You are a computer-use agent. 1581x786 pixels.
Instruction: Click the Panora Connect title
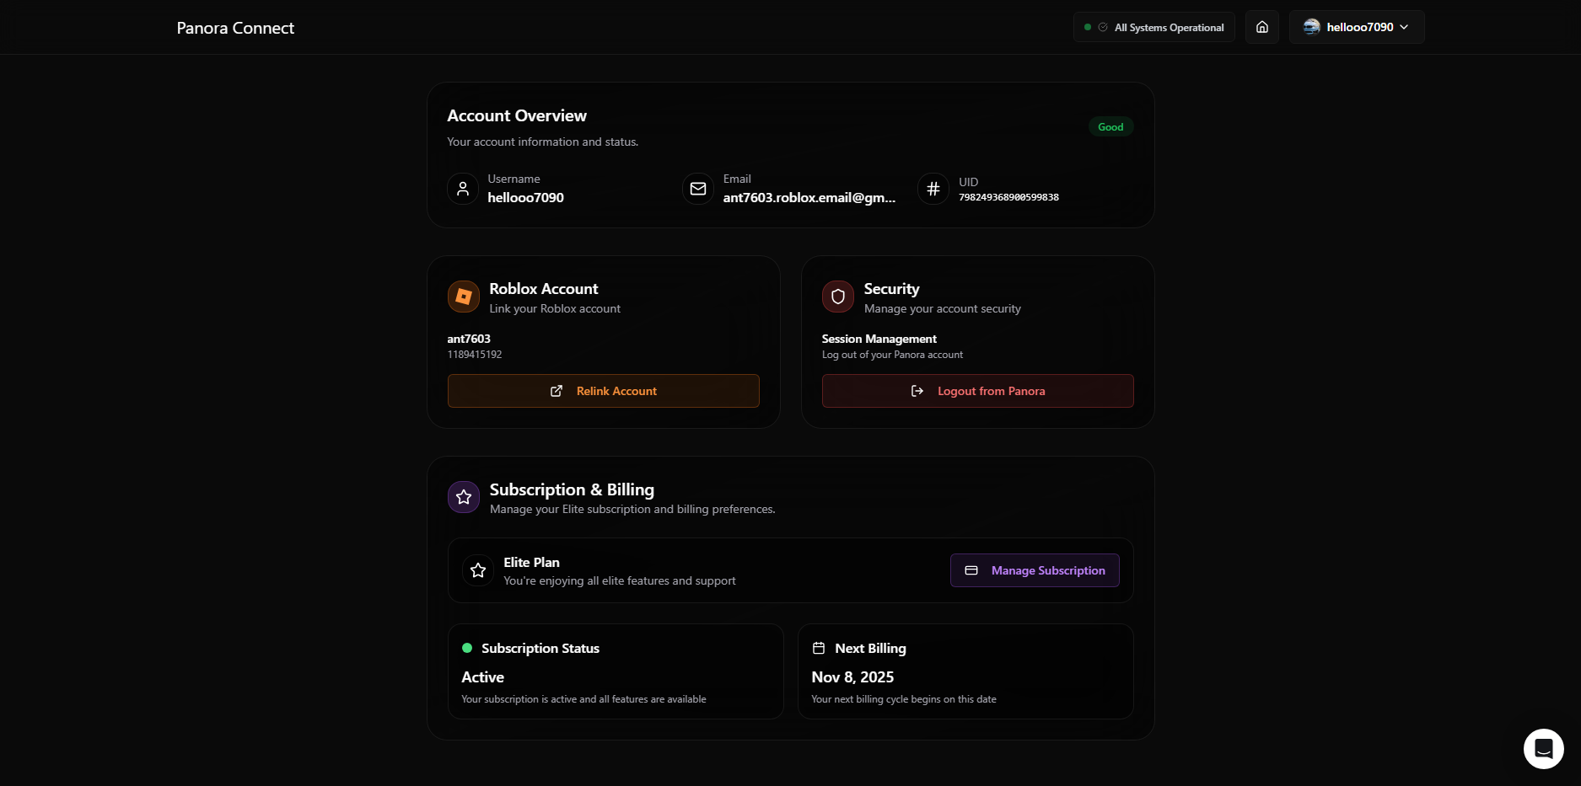coord(235,28)
